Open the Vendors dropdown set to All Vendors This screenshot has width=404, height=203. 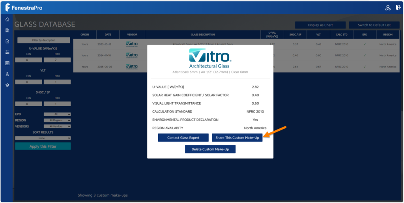[57, 126]
